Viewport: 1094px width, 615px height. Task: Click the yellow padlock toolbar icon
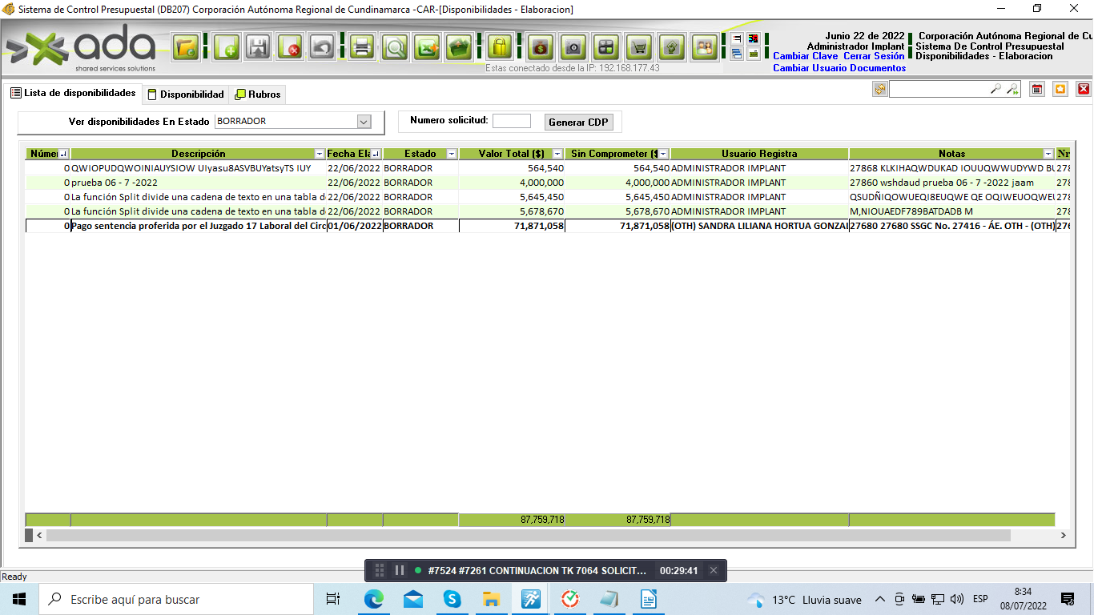pyautogui.click(x=500, y=47)
